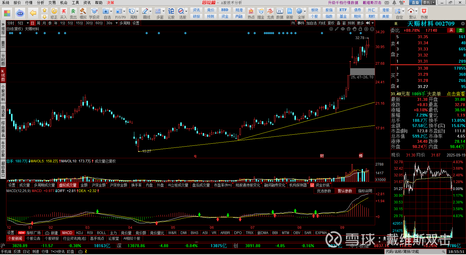This screenshot has width=466, height=255.
Task: Open the 新股 IPO icon
Action: pos(290,11)
